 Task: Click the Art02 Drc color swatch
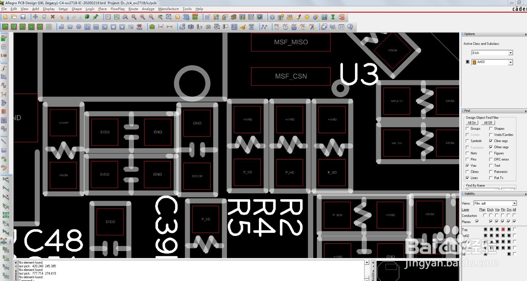click(x=509, y=236)
